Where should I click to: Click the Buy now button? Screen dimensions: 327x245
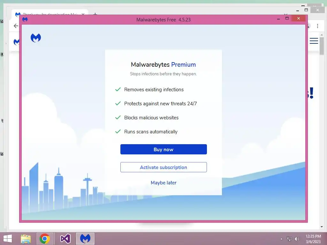[163, 149]
